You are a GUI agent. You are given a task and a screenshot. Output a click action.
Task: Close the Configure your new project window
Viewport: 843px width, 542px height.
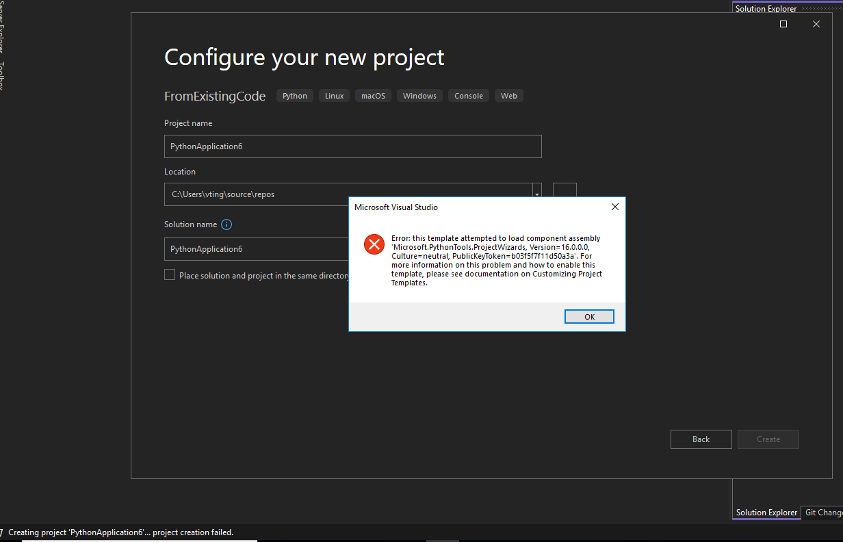[x=816, y=24]
